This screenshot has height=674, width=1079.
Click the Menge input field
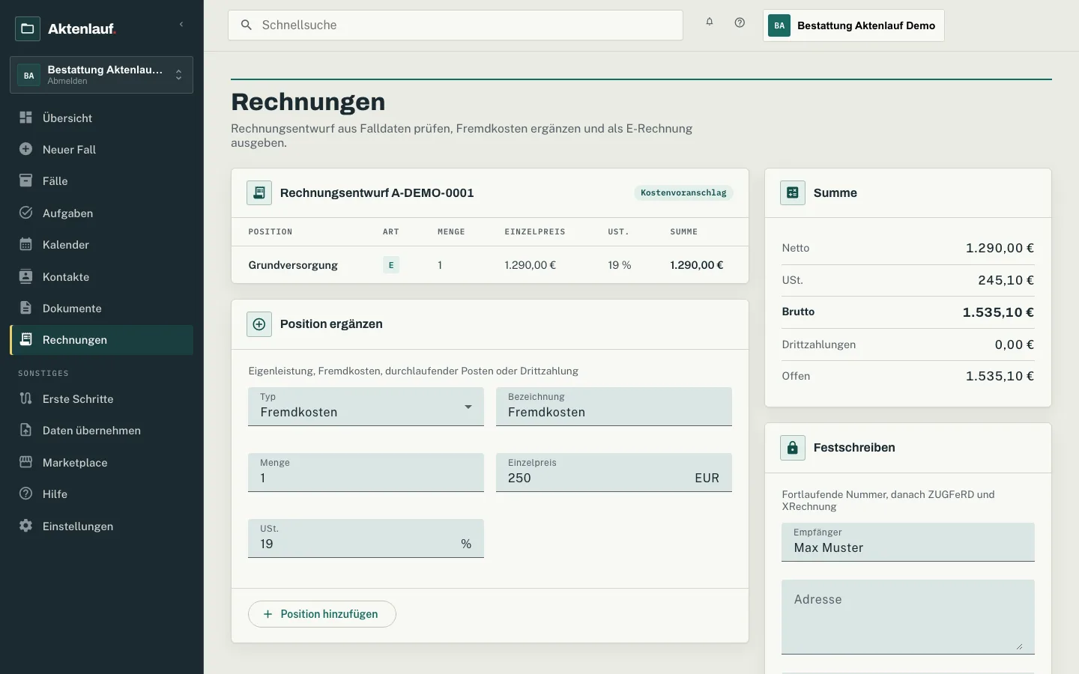(366, 473)
